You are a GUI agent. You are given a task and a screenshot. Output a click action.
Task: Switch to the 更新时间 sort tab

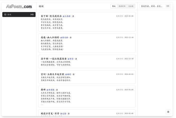tap(122, 6)
